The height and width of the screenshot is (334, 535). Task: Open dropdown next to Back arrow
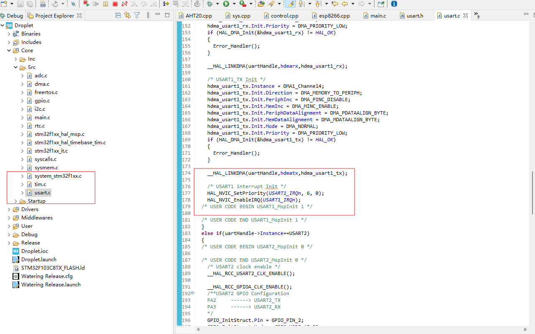(353, 4)
